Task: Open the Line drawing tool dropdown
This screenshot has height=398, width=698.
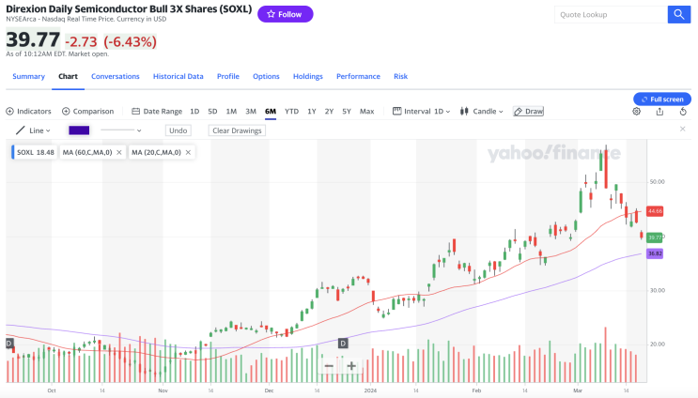Action: pyautogui.click(x=33, y=130)
